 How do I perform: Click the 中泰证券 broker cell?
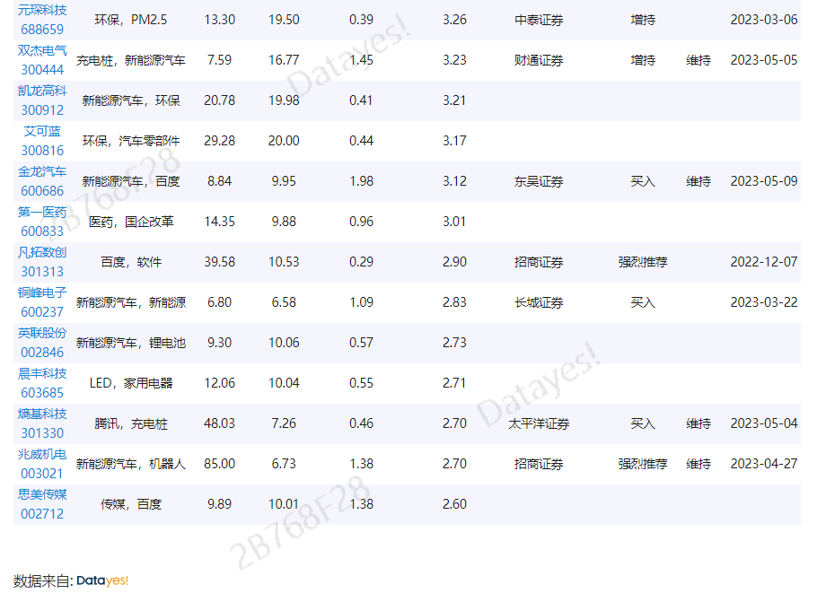click(539, 20)
